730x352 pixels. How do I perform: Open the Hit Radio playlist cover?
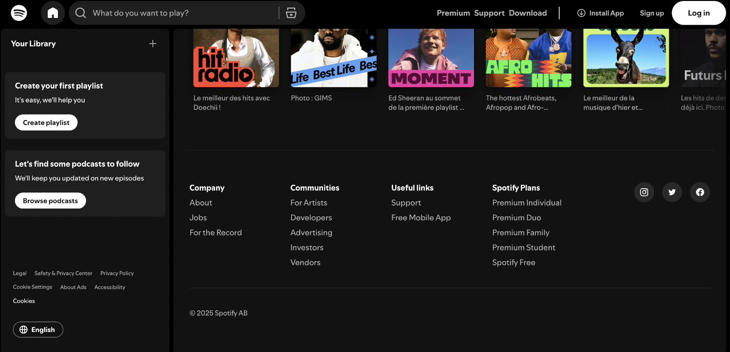click(236, 58)
